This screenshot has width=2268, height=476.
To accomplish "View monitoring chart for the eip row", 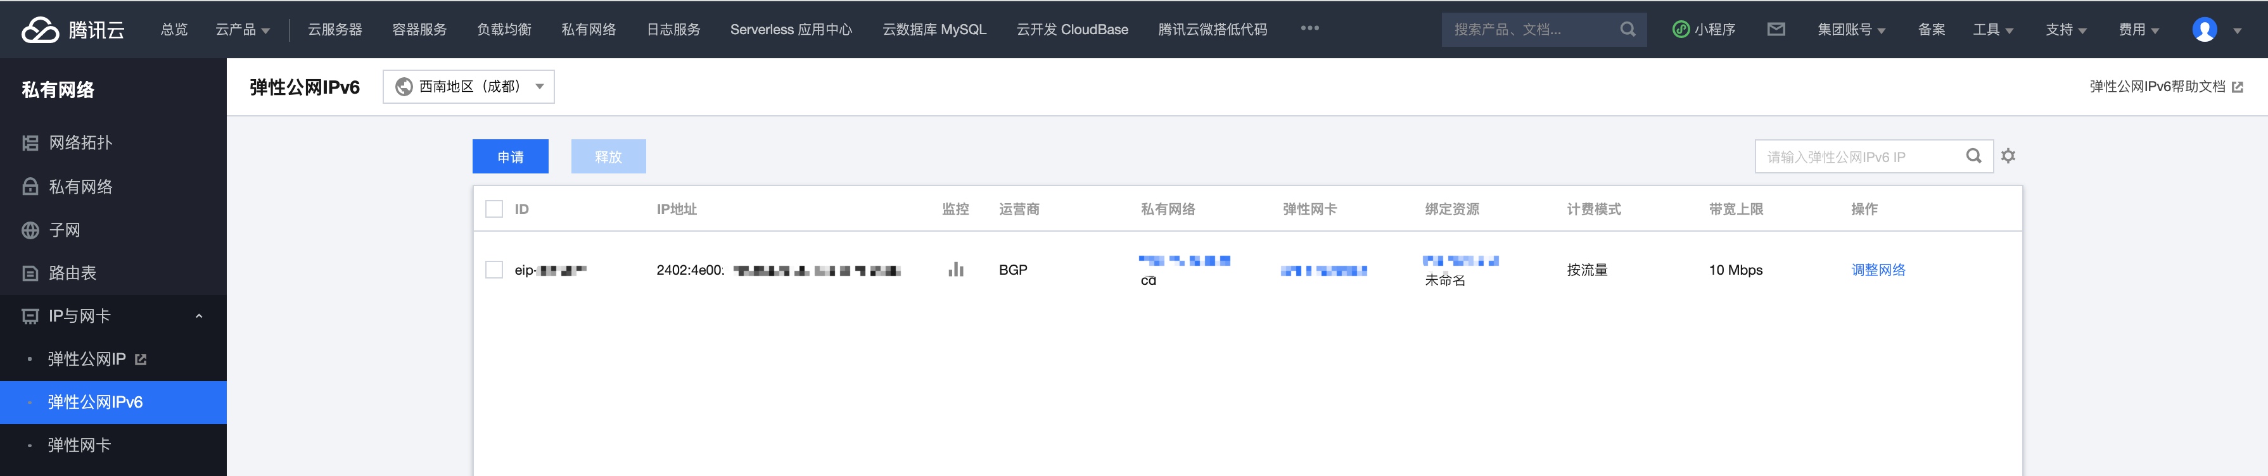I will click(x=955, y=269).
